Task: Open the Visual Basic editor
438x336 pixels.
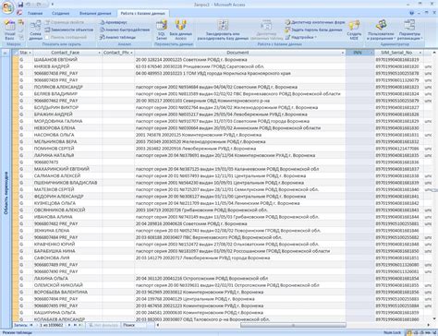Action: [10, 30]
